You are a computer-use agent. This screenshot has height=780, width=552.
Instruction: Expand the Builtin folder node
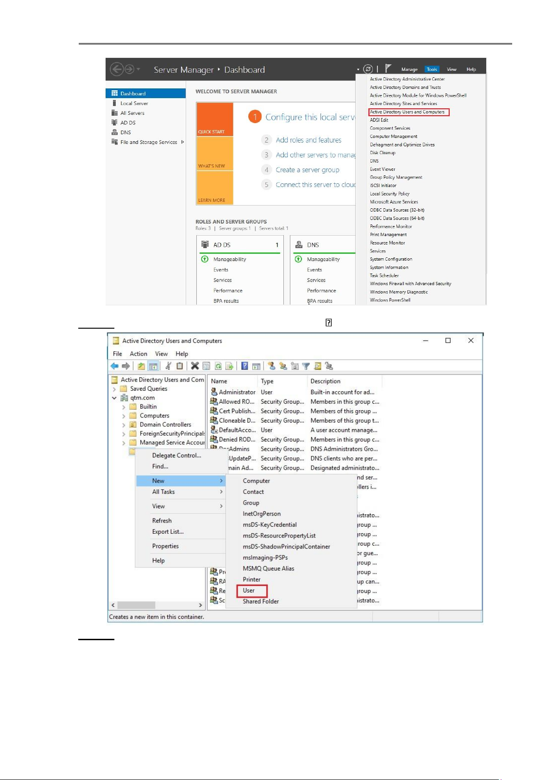tap(124, 407)
